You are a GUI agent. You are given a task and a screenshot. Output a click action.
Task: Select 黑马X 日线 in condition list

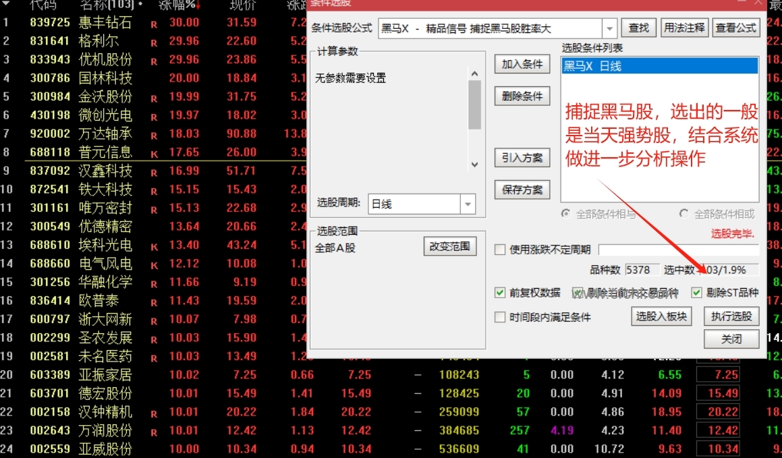(660, 66)
